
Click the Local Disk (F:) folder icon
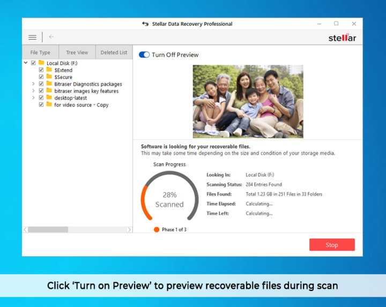coord(41,63)
